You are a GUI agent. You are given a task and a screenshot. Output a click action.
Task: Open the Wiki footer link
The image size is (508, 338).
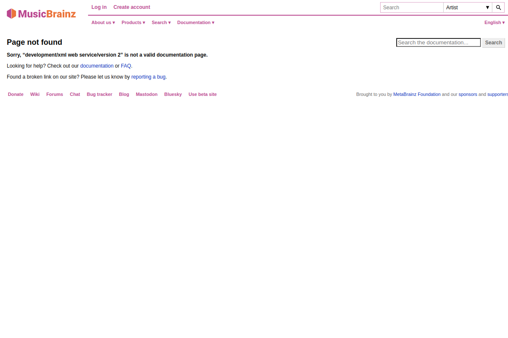point(35,94)
